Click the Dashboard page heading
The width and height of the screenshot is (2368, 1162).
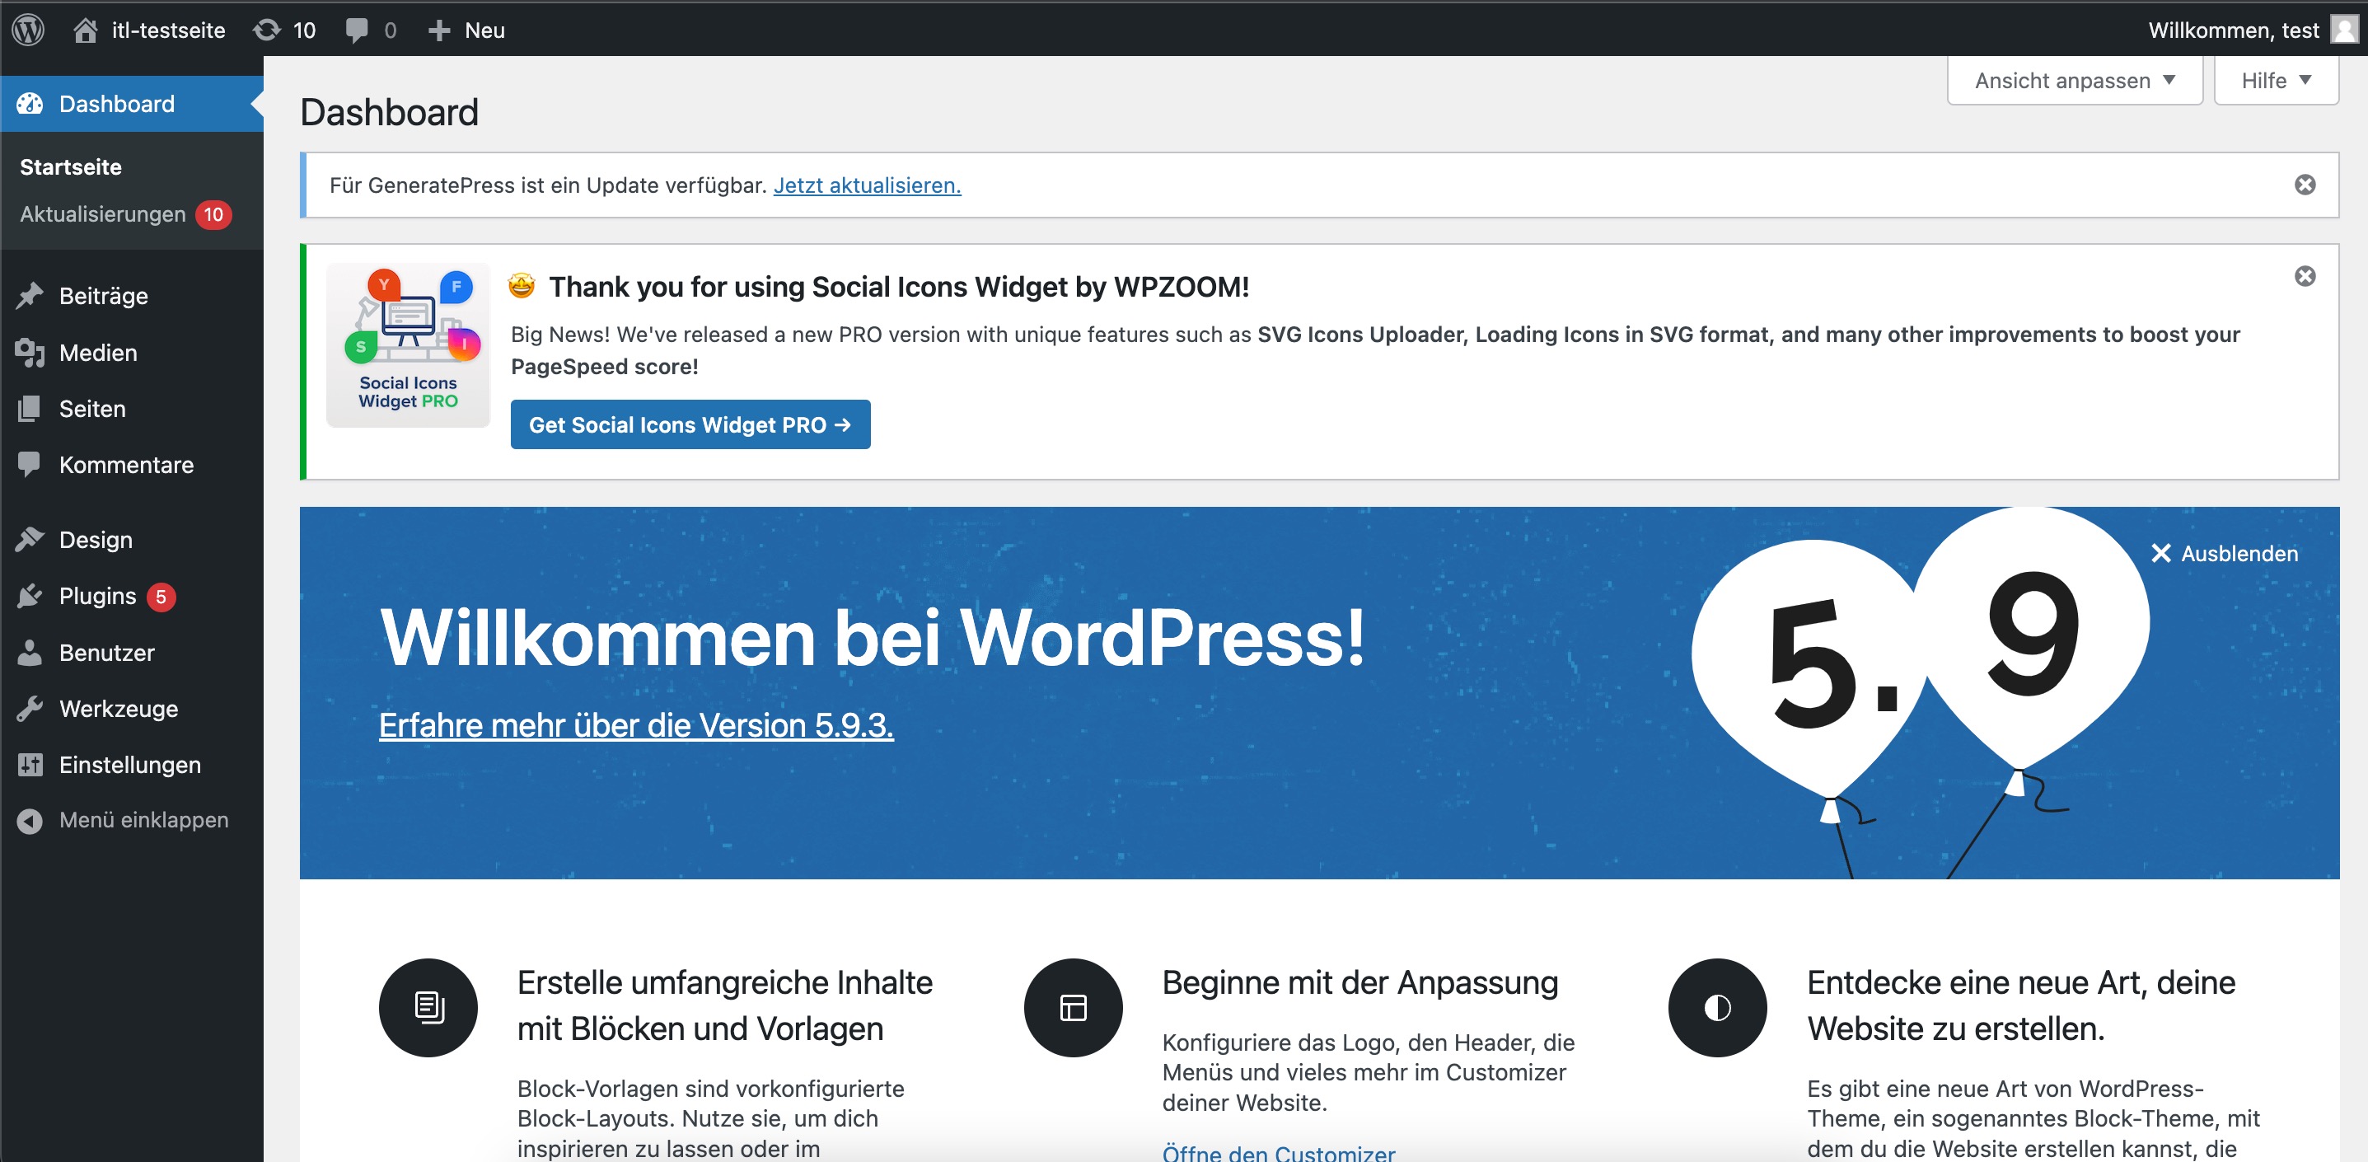[x=389, y=112]
